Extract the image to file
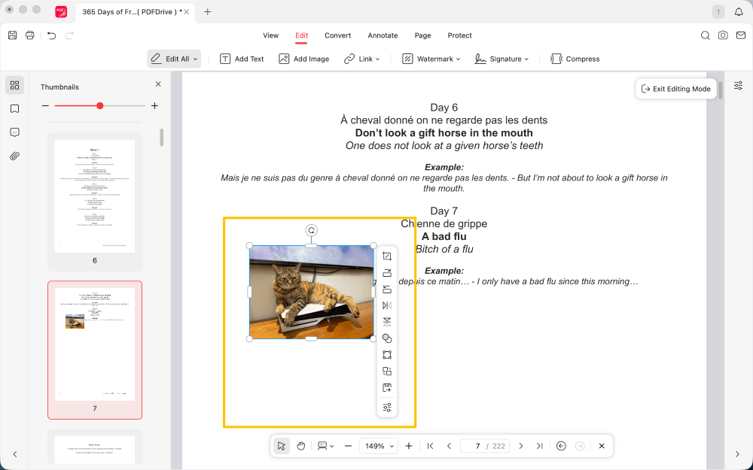The height and width of the screenshot is (470, 753). tap(387, 388)
